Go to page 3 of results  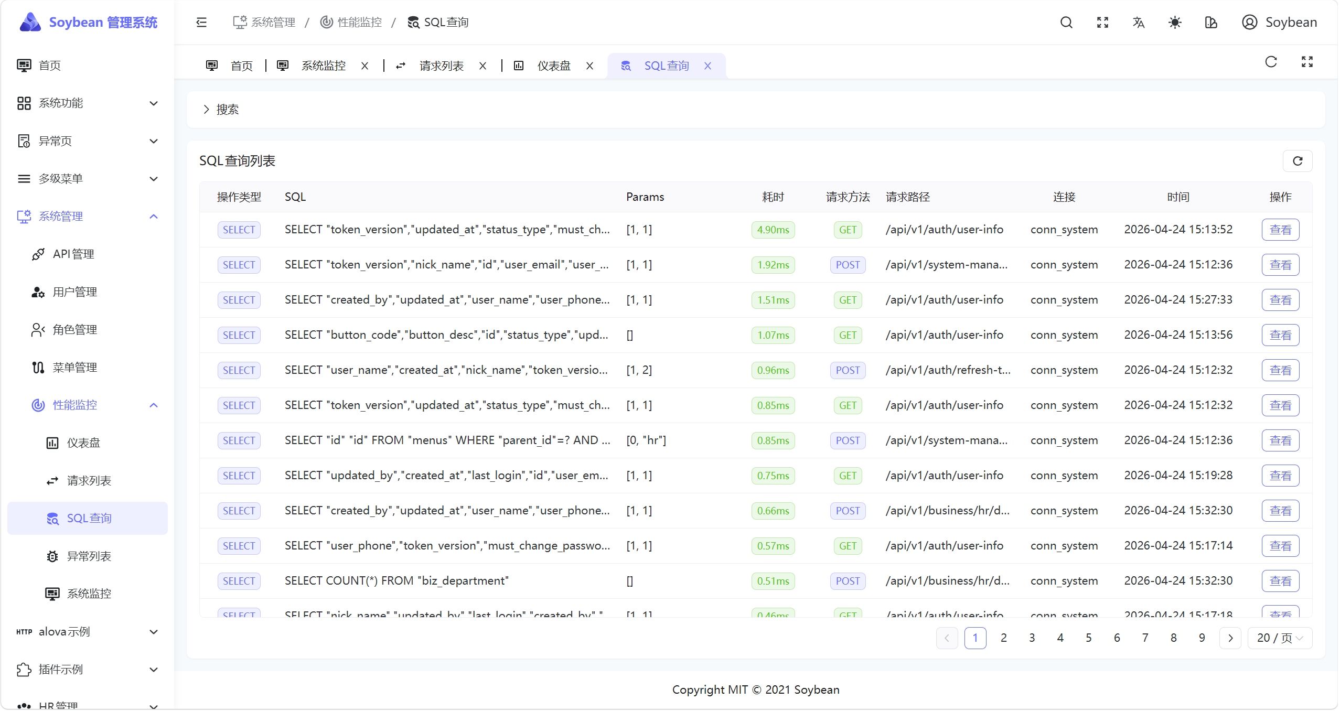(1032, 638)
